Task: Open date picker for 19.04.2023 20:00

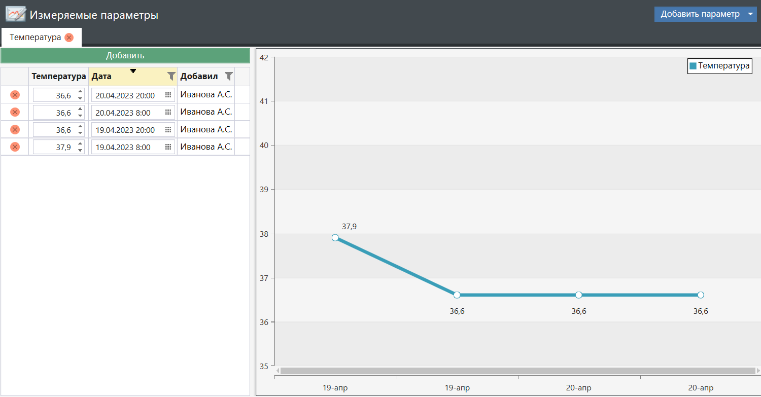Action: point(168,130)
